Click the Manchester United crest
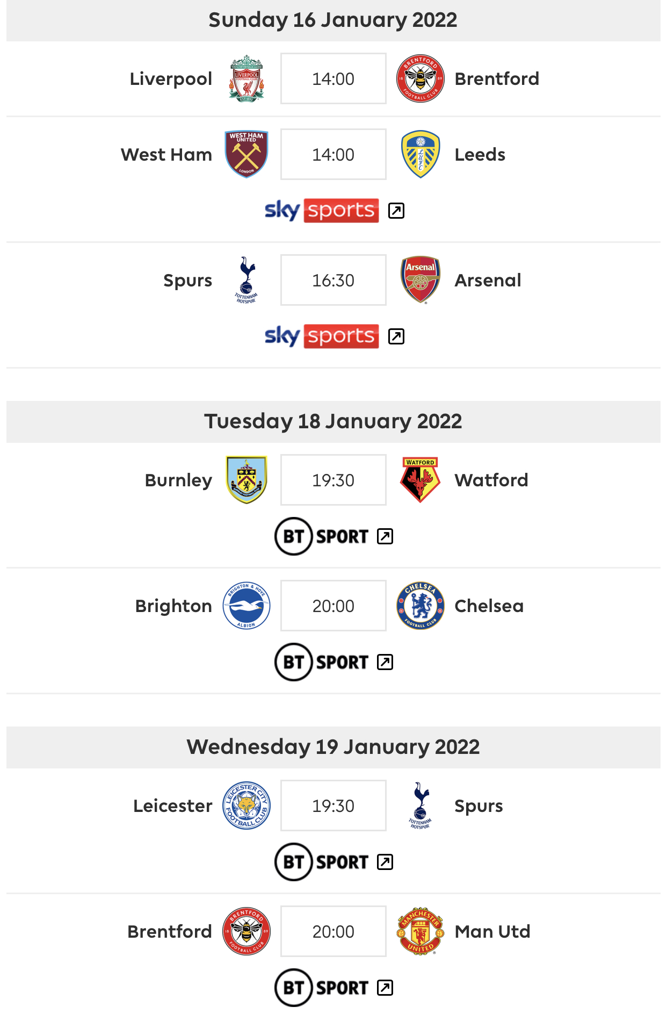 [x=421, y=931]
